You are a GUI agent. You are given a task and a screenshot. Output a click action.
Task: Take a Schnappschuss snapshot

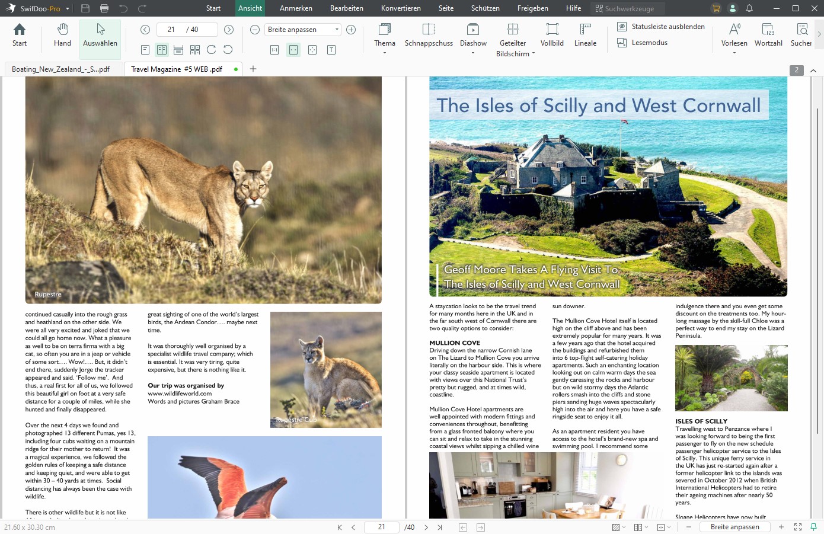tap(429, 35)
